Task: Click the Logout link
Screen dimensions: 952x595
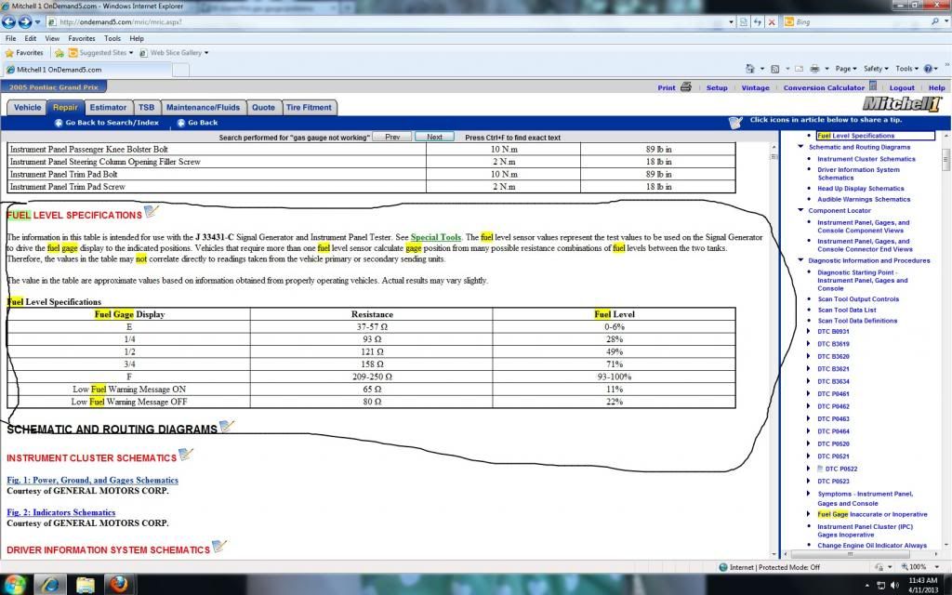Action: pyautogui.click(x=902, y=88)
